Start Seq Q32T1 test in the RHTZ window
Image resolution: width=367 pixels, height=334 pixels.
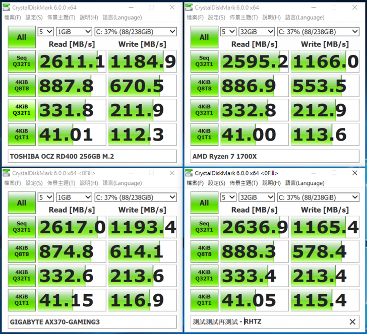pos(204,227)
